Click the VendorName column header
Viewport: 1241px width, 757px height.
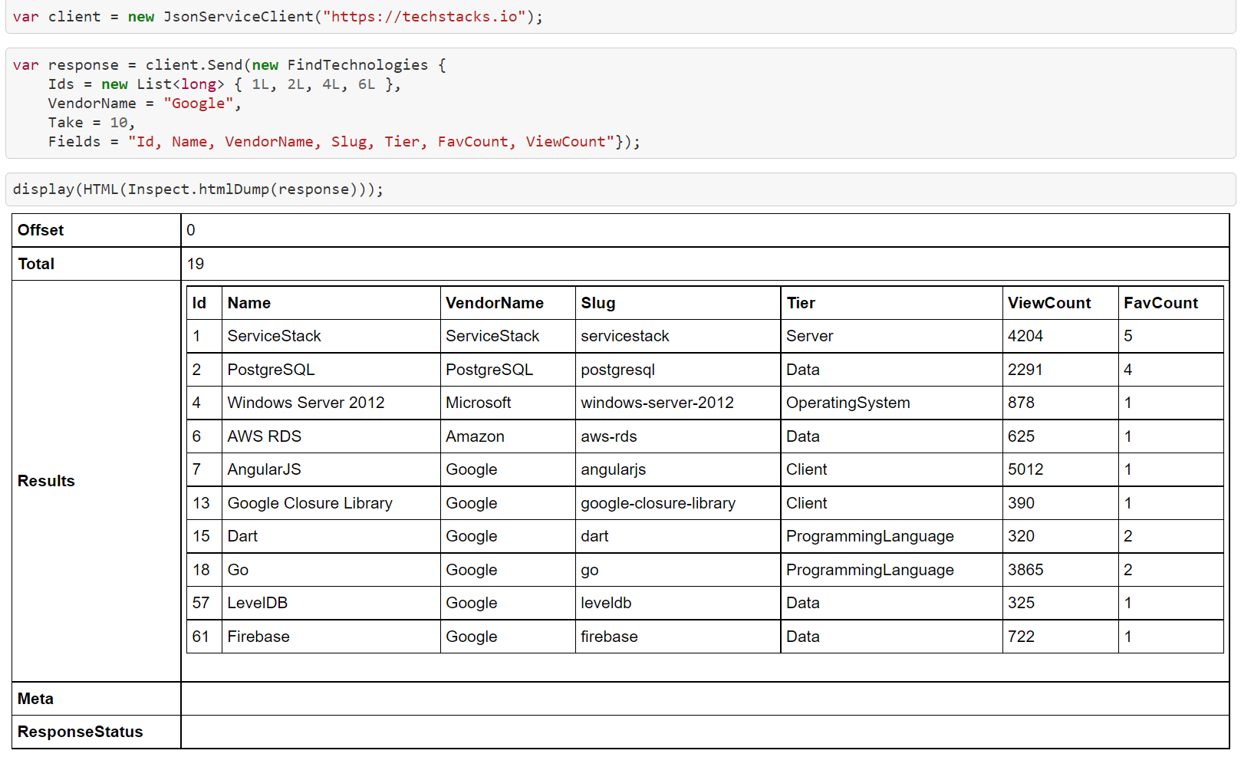(x=508, y=303)
